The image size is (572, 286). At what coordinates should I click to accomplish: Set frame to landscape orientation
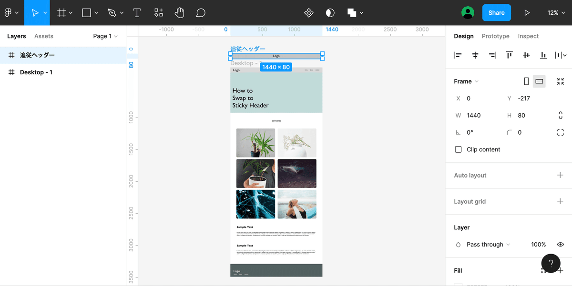540,81
